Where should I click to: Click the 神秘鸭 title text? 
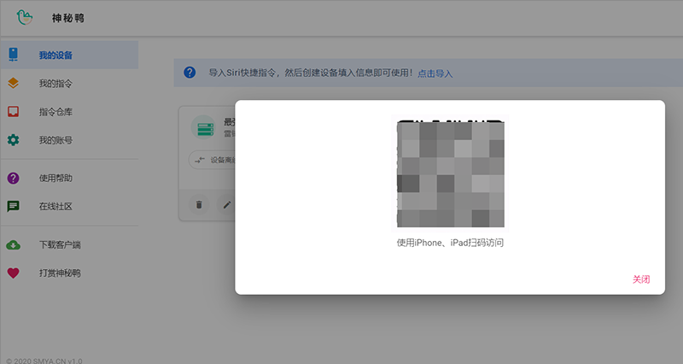point(68,18)
